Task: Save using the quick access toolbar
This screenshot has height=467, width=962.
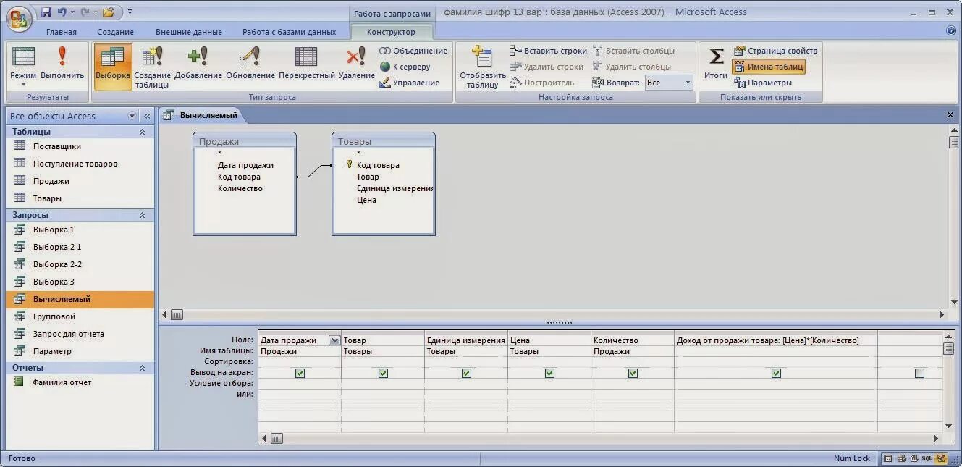Action: 46,12
